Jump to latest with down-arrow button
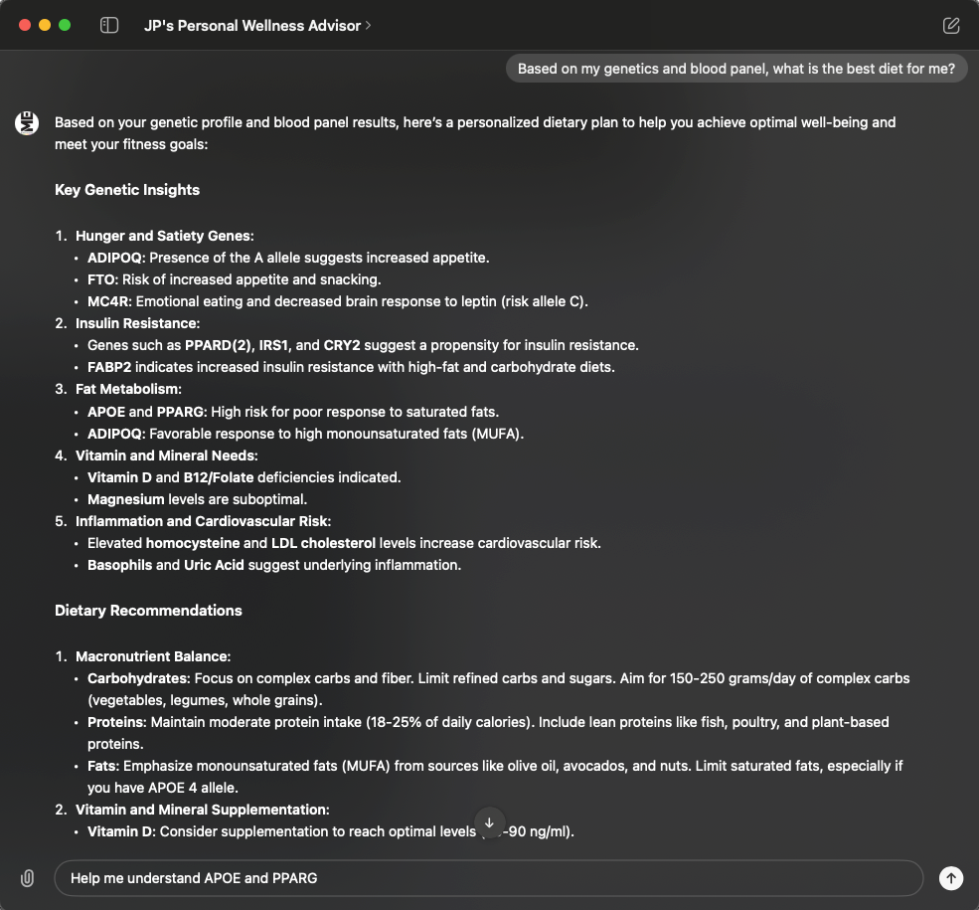Screen dimensions: 979x910 pyautogui.click(x=489, y=823)
